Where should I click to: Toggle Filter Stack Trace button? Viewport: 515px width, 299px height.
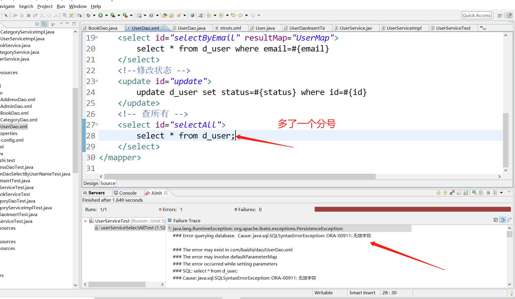pyautogui.click(x=503, y=220)
